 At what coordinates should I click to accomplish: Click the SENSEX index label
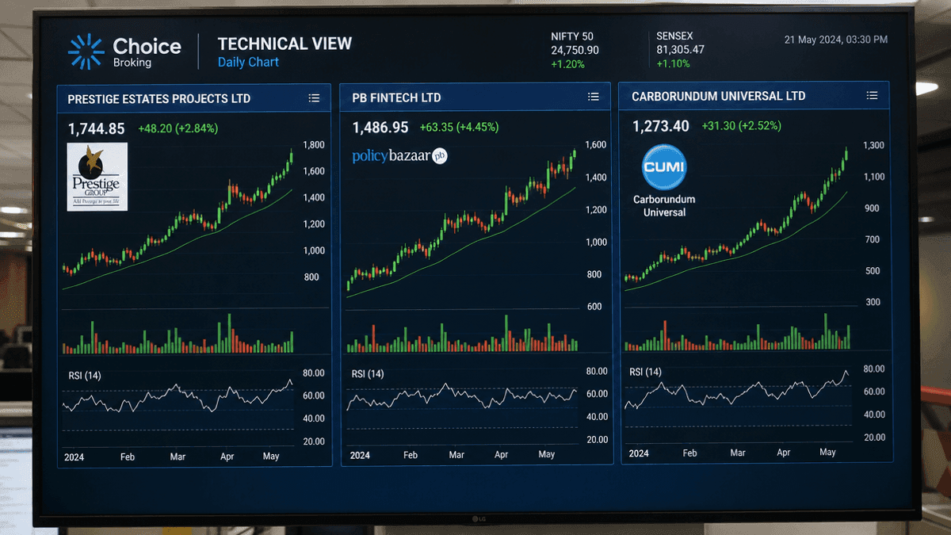click(x=676, y=36)
